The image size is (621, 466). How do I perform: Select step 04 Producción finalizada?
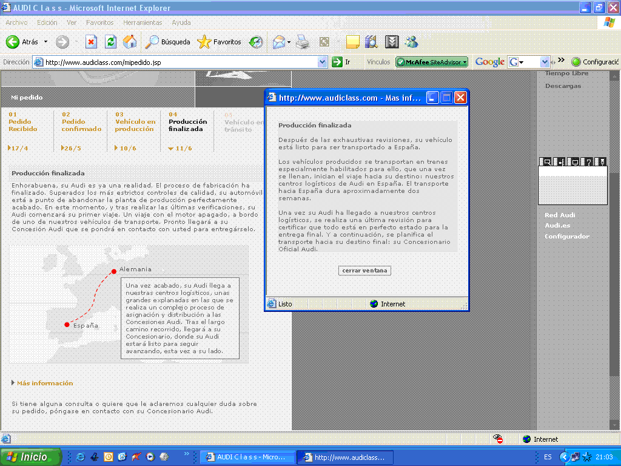(x=188, y=121)
